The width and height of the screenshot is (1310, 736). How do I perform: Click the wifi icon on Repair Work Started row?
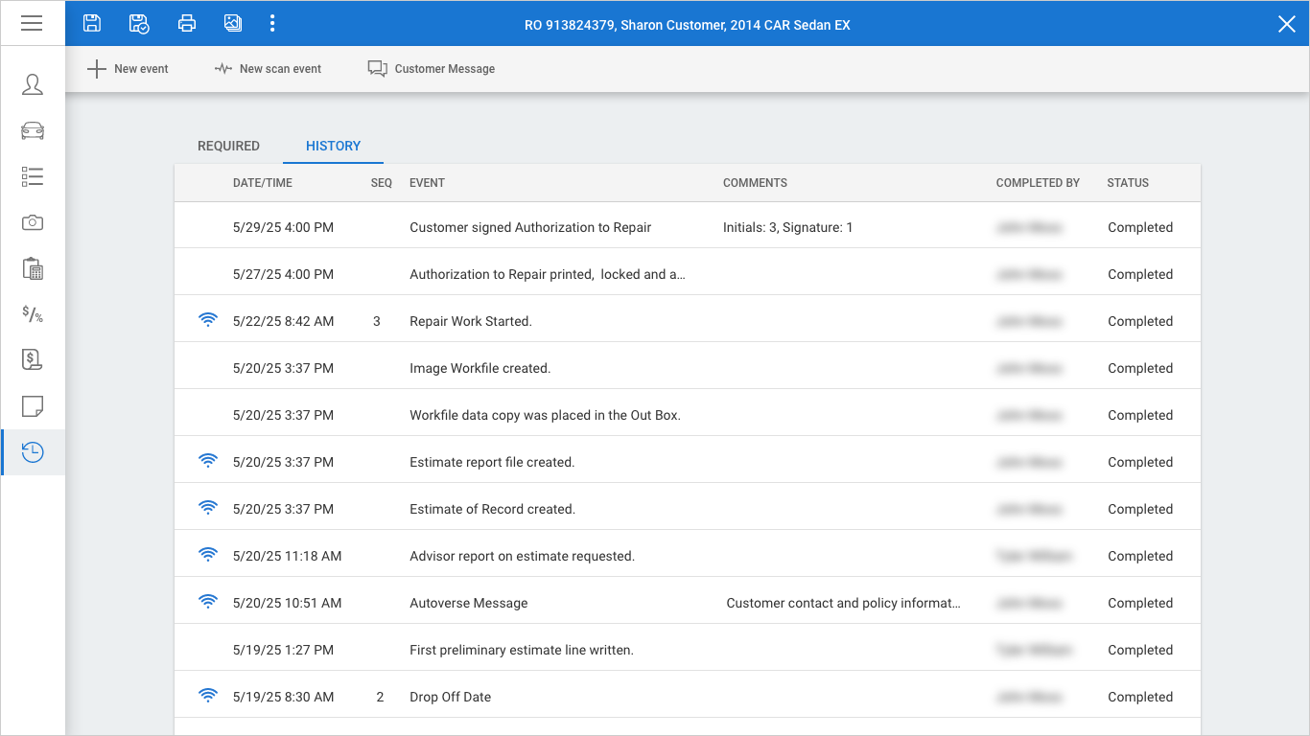pos(208,320)
